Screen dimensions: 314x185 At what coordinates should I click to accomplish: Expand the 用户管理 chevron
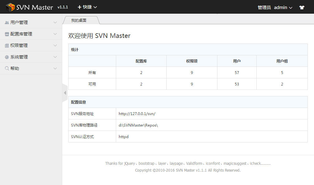pyautogui.click(x=55, y=23)
